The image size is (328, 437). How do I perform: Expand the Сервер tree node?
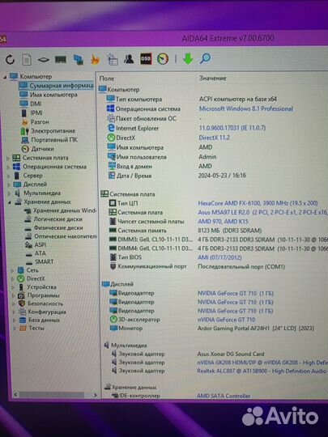click(8, 176)
